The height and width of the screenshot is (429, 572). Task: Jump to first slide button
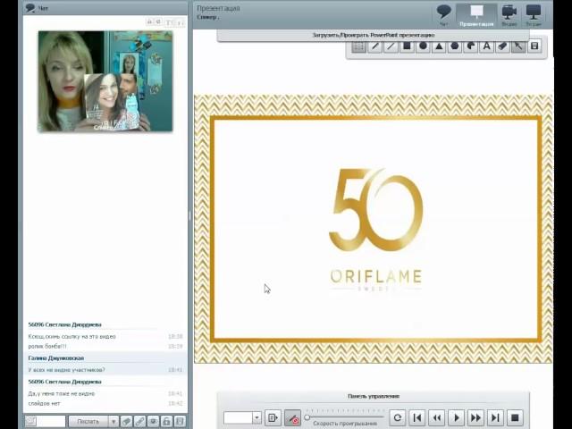(x=417, y=417)
